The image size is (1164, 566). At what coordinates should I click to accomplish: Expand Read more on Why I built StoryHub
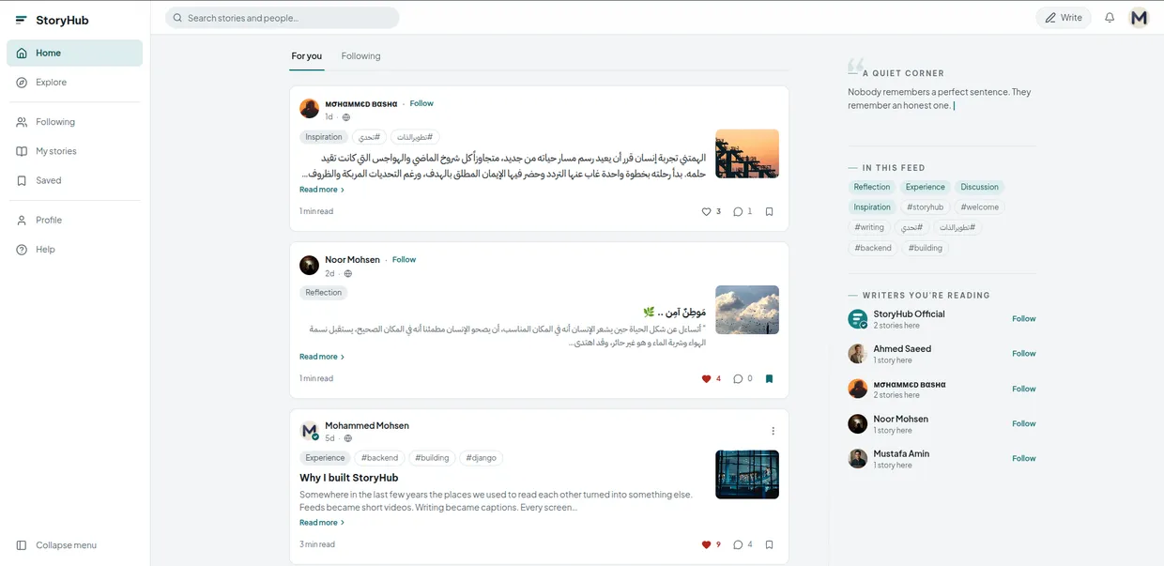pos(322,523)
